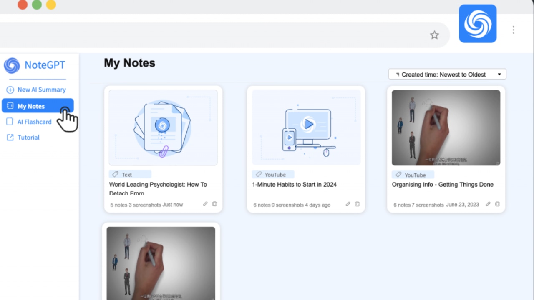Click the browser address bar
The width and height of the screenshot is (534, 300).
coord(209,35)
